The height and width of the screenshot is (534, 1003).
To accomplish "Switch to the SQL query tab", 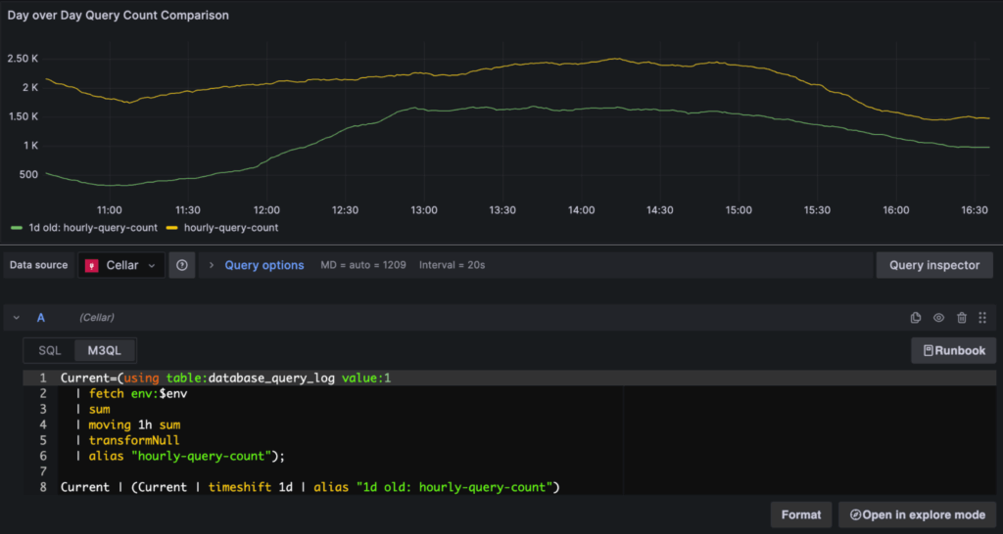I will (x=49, y=350).
